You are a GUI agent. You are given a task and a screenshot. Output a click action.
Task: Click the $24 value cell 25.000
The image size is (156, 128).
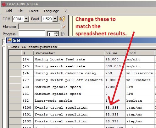[115, 59]
